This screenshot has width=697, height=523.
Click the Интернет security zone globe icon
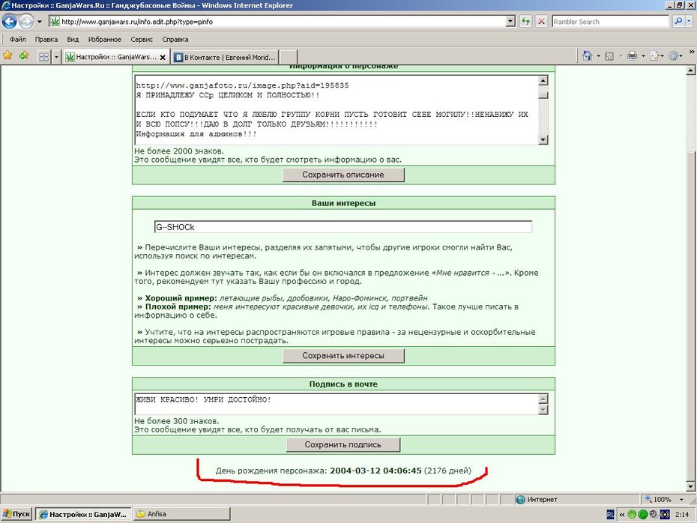click(x=521, y=500)
